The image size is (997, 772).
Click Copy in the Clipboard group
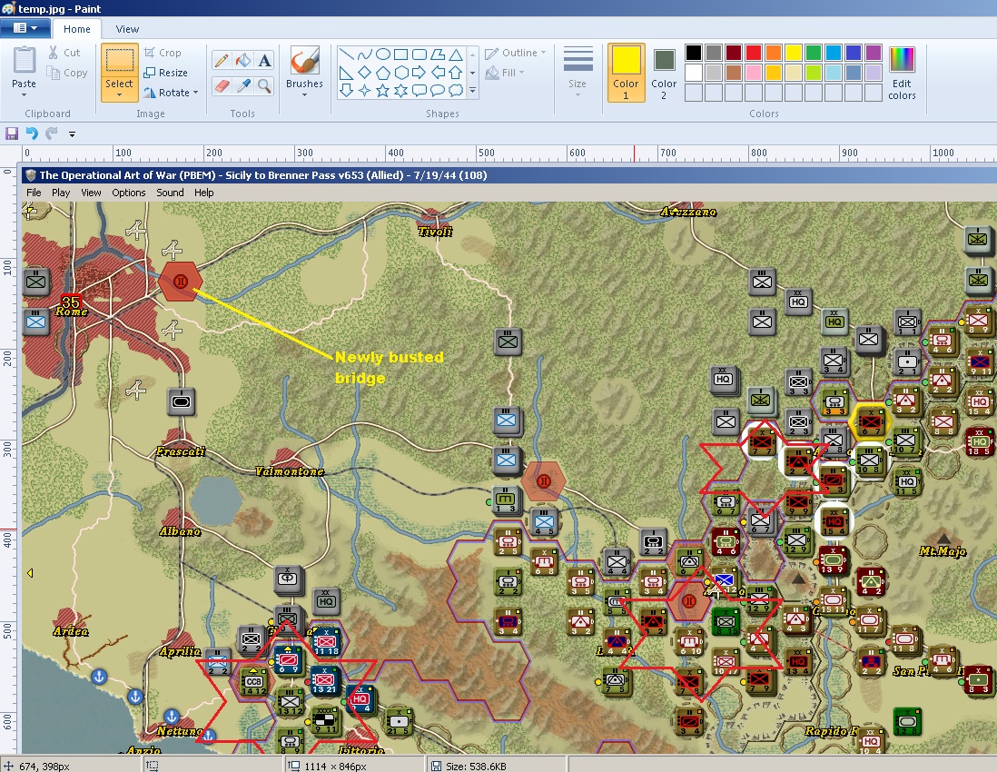[67, 74]
